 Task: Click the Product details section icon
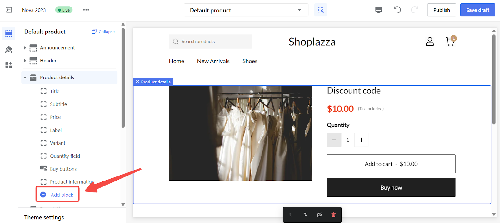click(33, 77)
